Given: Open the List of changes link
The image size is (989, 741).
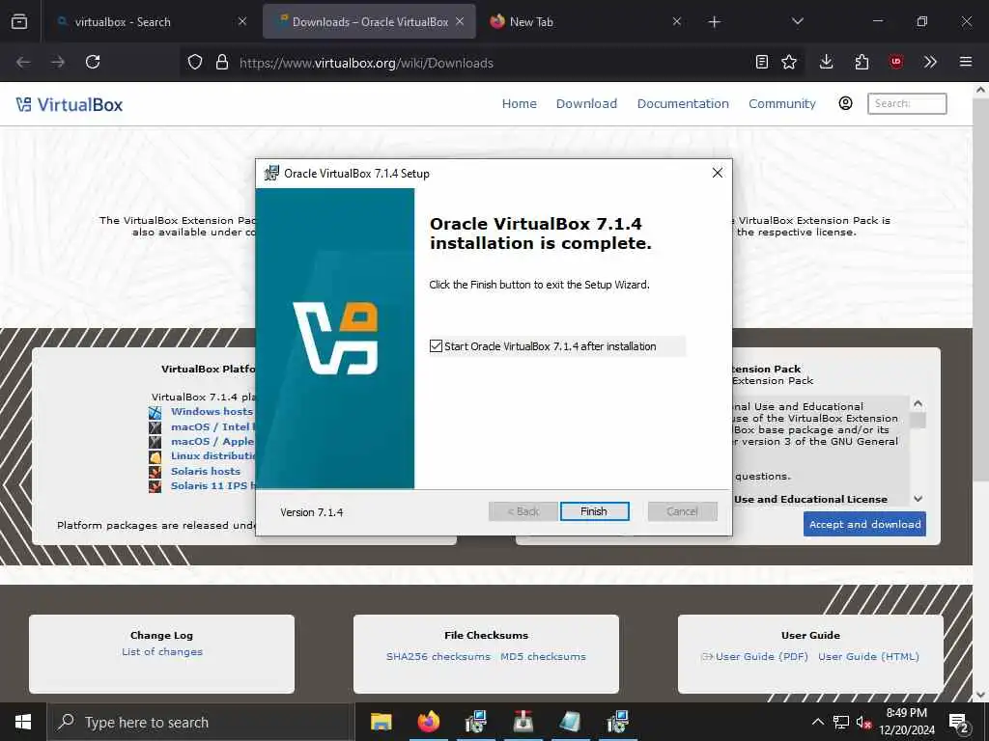Looking at the screenshot, I should coord(162,651).
